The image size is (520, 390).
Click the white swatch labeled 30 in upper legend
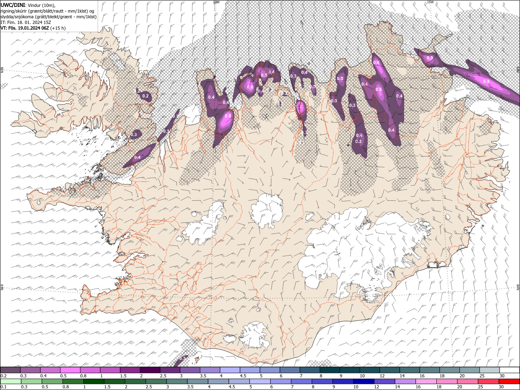[509, 370]
